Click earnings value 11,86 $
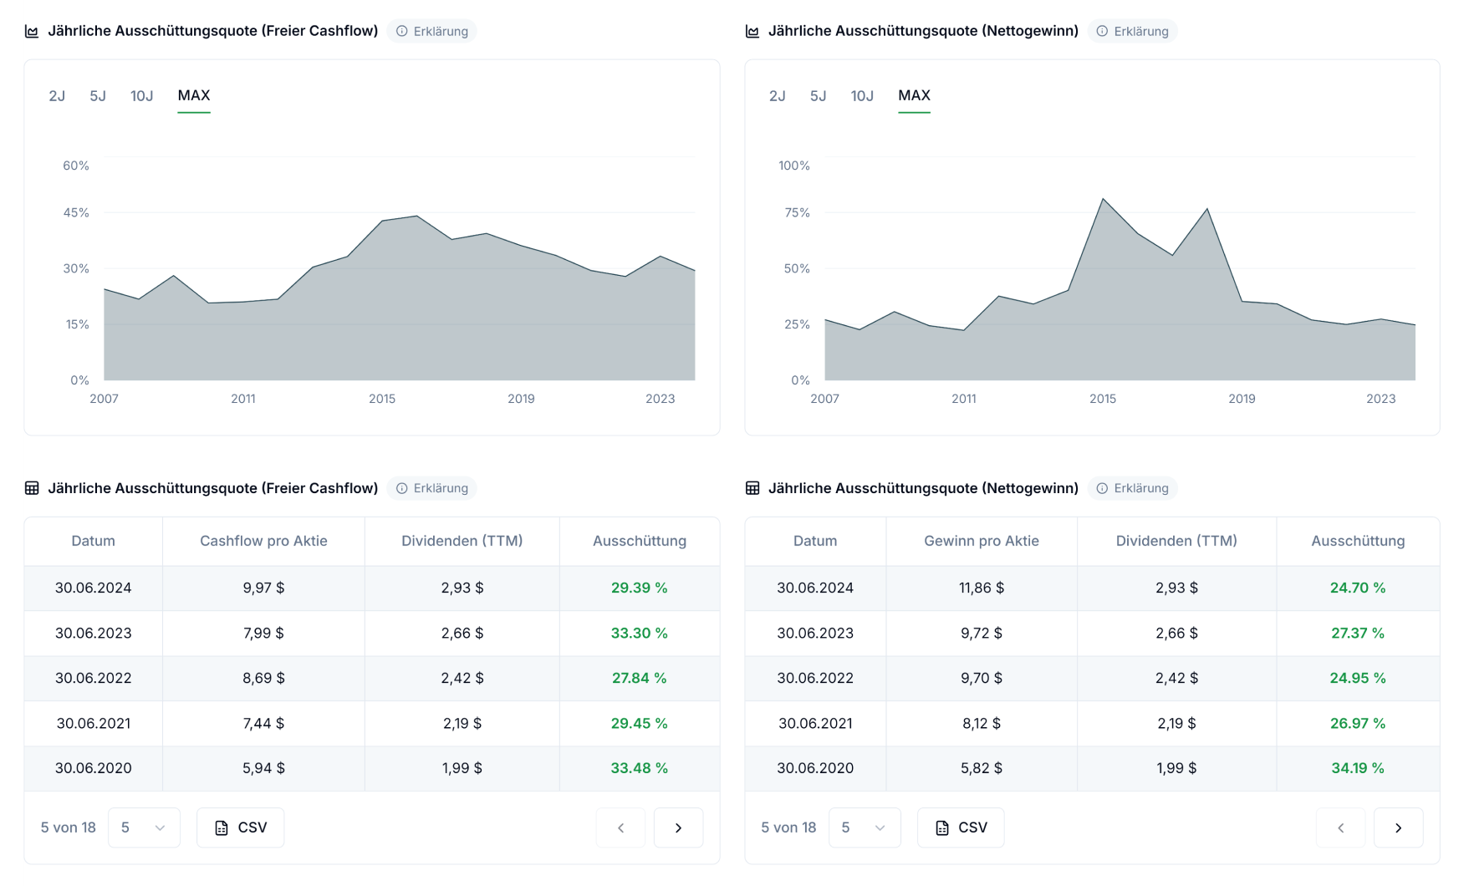 coord(982,588)
